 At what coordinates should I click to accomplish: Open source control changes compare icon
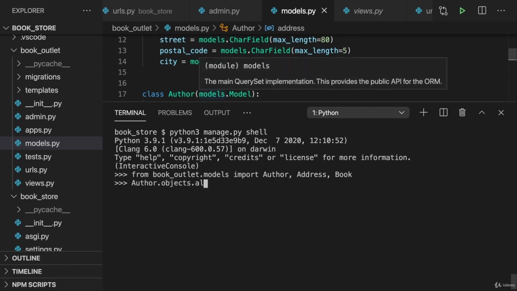coord(443,11)
